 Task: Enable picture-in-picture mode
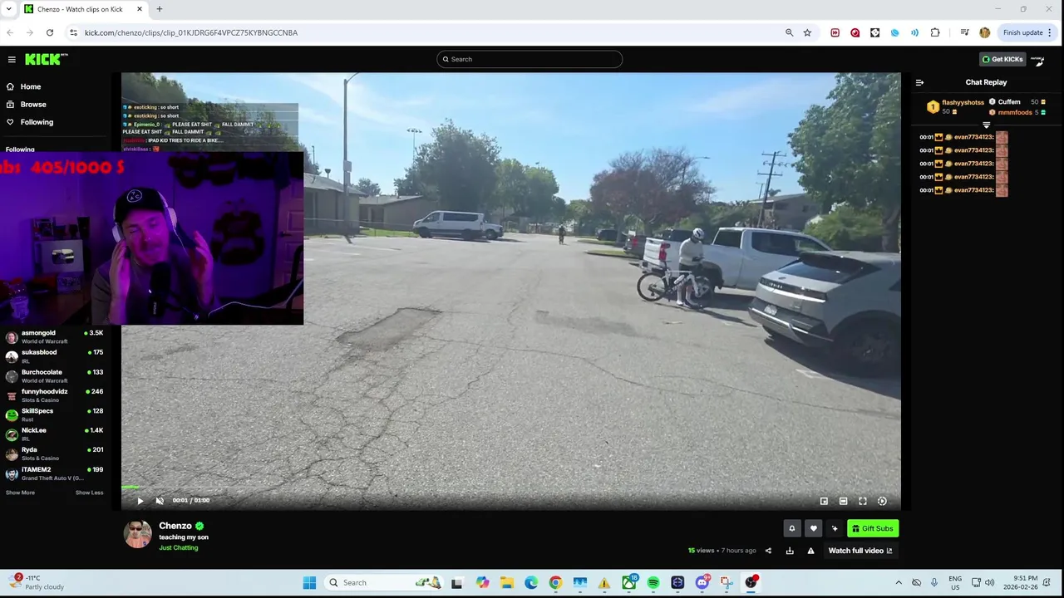tap(824, 501)
